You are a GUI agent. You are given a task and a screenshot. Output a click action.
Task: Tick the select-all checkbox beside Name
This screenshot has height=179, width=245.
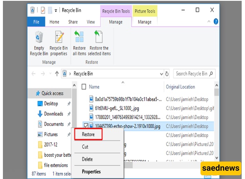(x=84, y=87)
